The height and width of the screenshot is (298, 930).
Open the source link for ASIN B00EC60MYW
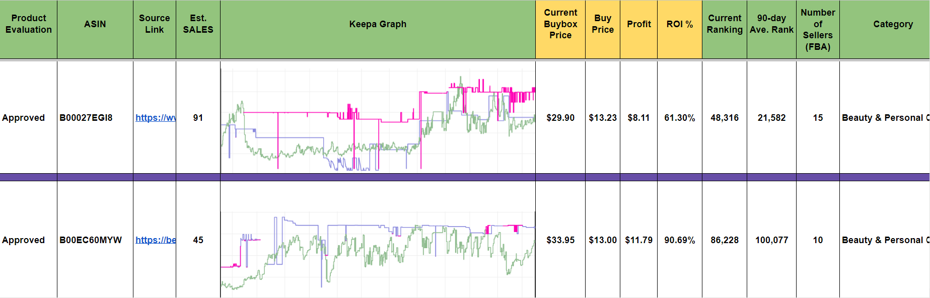point(155,240)
